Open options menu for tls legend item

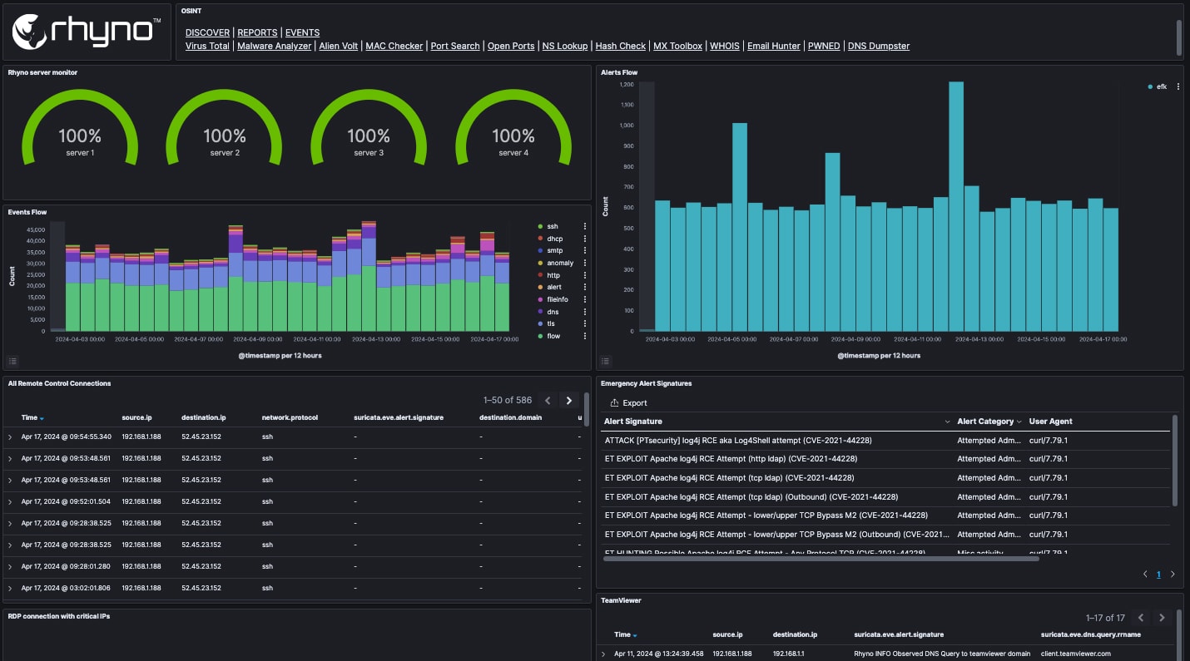(x=584, y=323)
